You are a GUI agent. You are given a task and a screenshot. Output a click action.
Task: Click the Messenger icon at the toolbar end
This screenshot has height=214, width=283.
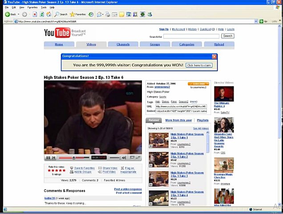click(150, 14)
